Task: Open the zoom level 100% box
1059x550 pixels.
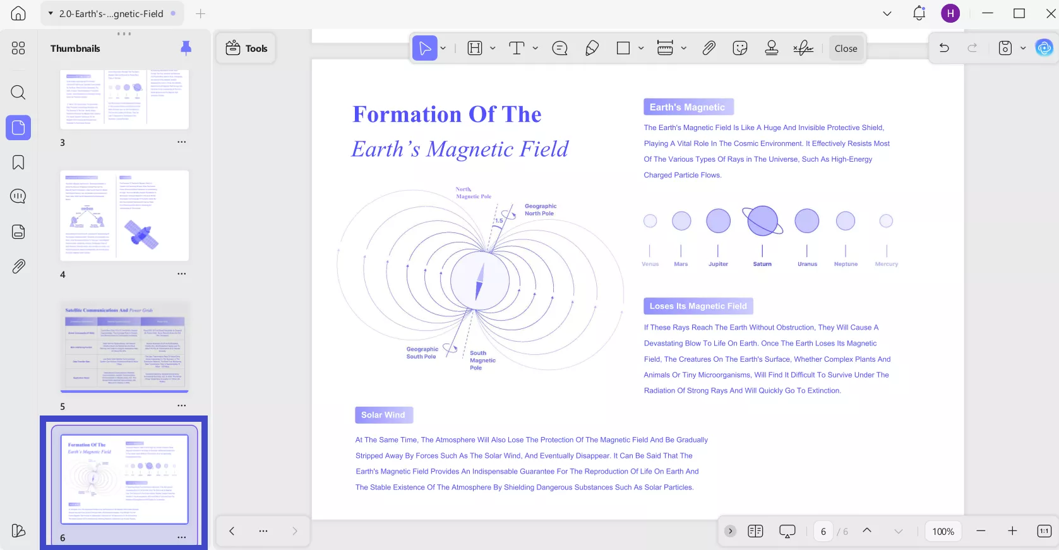Action: click(x=943, y=532)
